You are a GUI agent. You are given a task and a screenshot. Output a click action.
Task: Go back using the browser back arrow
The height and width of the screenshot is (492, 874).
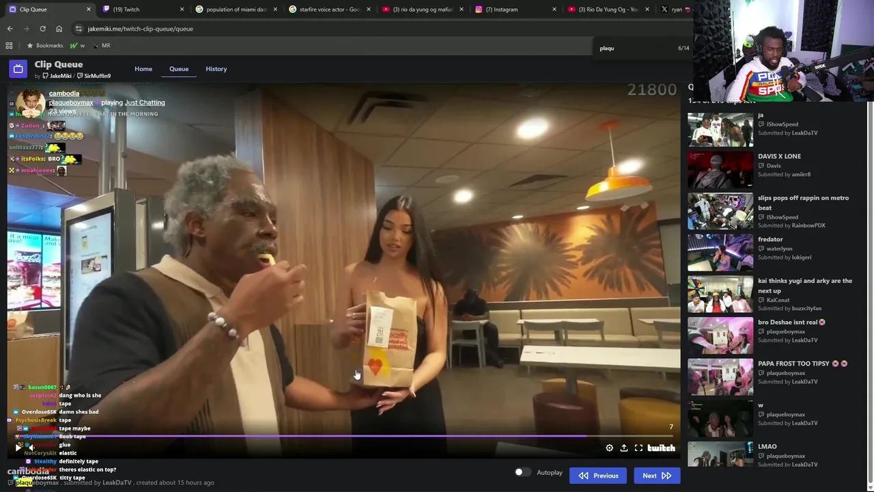click(x=10, y=29)
